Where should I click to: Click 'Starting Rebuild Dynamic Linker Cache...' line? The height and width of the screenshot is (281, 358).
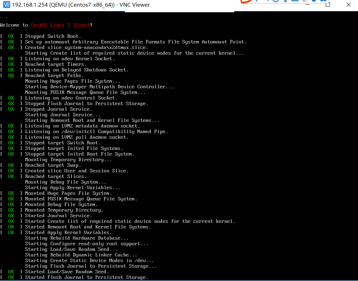(81, 255)
